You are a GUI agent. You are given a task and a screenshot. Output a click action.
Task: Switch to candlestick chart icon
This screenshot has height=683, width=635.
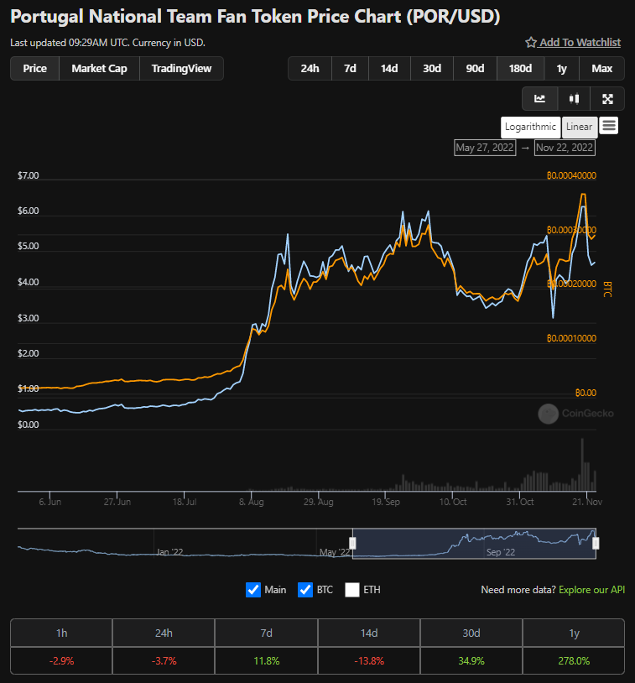click(574, 99)
